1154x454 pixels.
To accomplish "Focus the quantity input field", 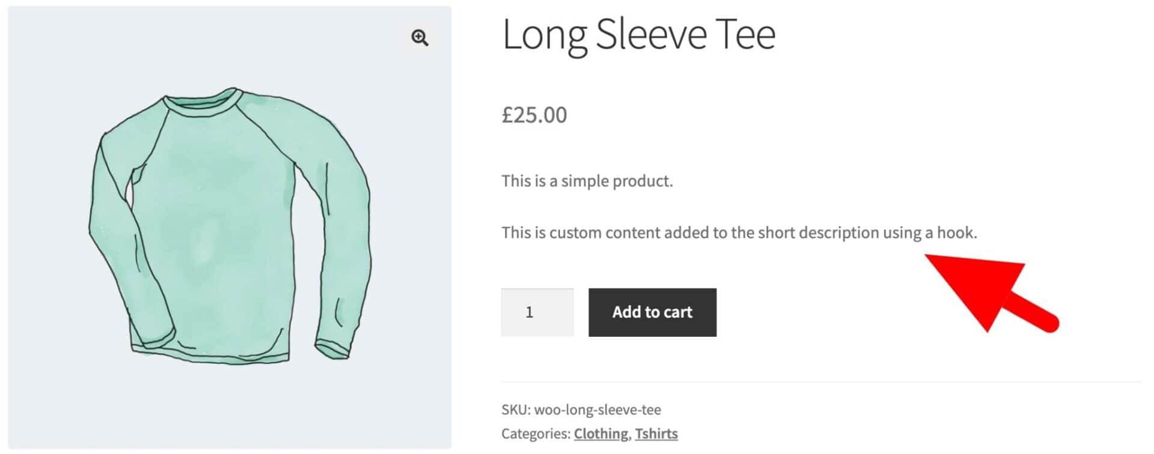I will (x=537, y=312).
